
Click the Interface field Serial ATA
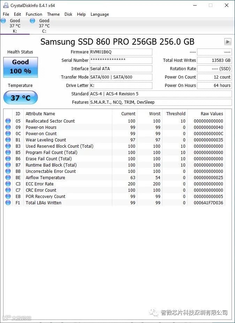pyautogui.click(x=121, y=68)
